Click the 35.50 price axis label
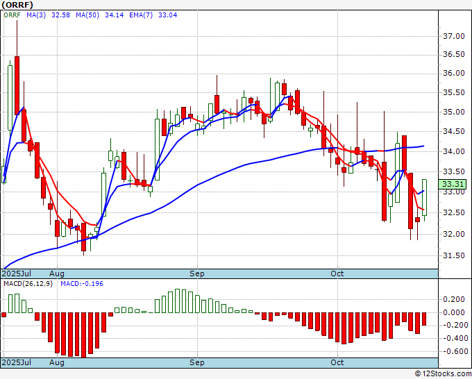The width and height of the screenshot is (472, 379). click(x=454, y=93)
